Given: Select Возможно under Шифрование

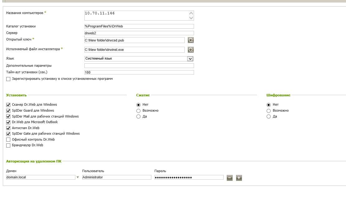Looking at the screenshot, I should click(268, 111).
